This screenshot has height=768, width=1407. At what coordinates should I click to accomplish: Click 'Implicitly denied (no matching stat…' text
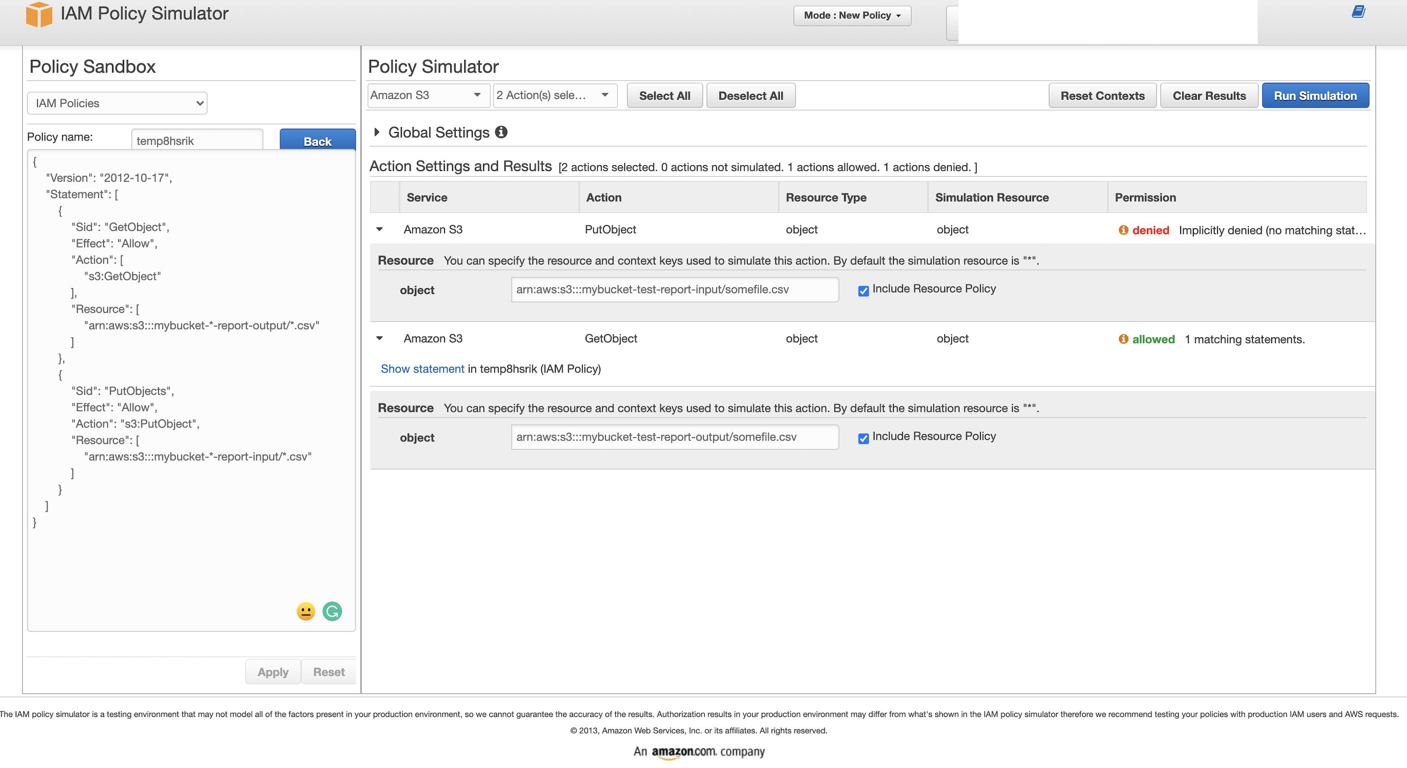coord(1272,230)
